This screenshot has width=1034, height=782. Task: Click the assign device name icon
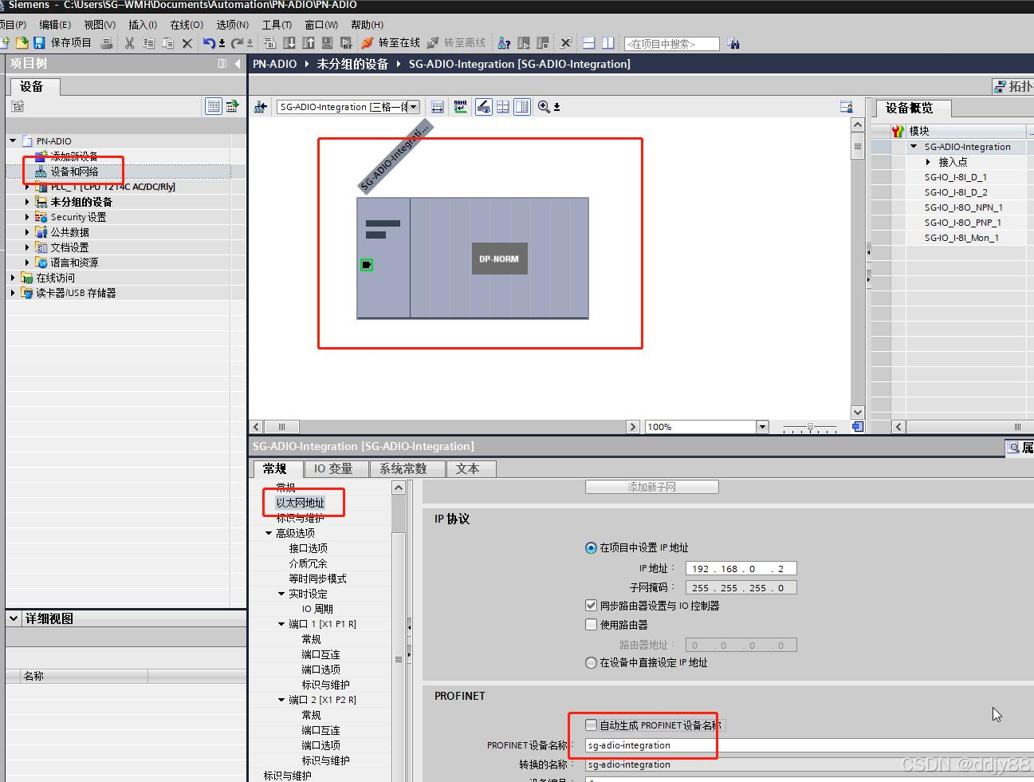(460, 106)
